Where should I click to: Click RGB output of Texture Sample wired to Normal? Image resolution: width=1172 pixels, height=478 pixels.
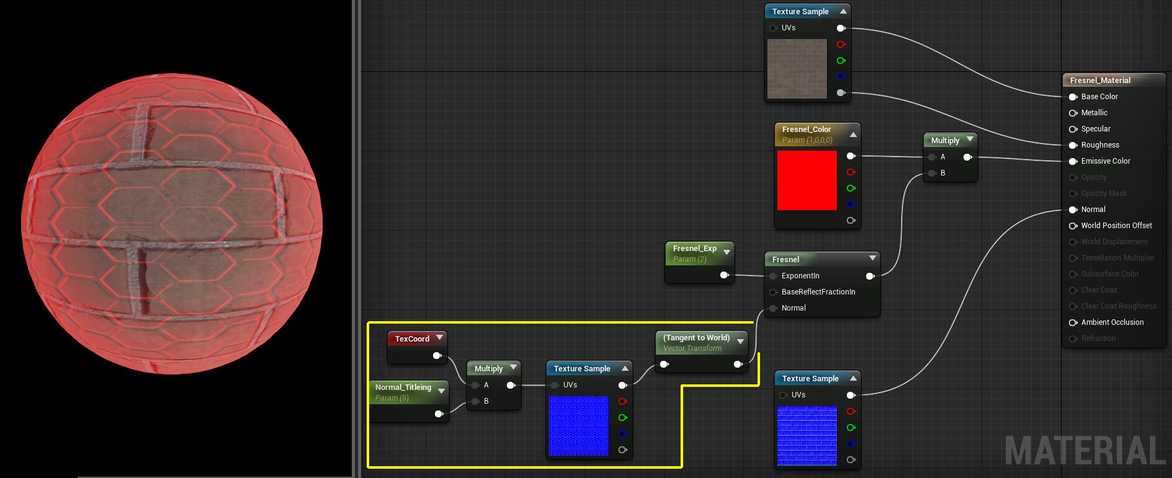[x=851, y=395]
